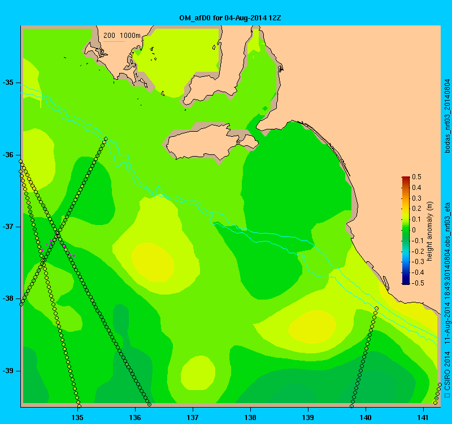Click the 140 longitude axis label
The image size is (452, 424).
pyautogui.click(x=366, y=417)
